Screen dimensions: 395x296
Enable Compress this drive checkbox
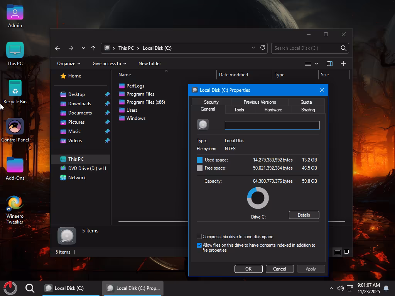[x=199, y=237]
